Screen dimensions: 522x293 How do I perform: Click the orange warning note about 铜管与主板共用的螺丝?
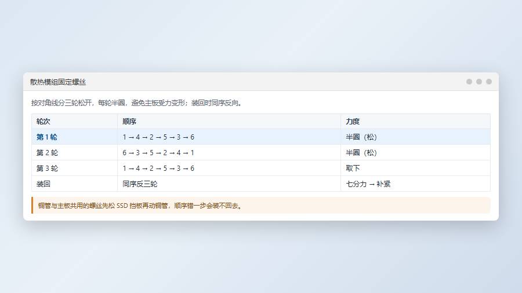(x=261, y=206)
